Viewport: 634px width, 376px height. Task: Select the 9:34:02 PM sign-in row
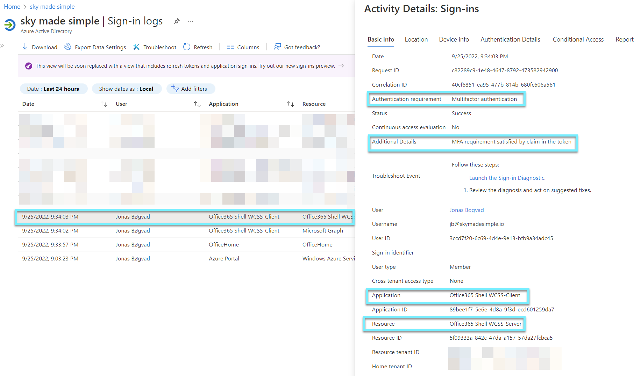[x=186, y=231]
